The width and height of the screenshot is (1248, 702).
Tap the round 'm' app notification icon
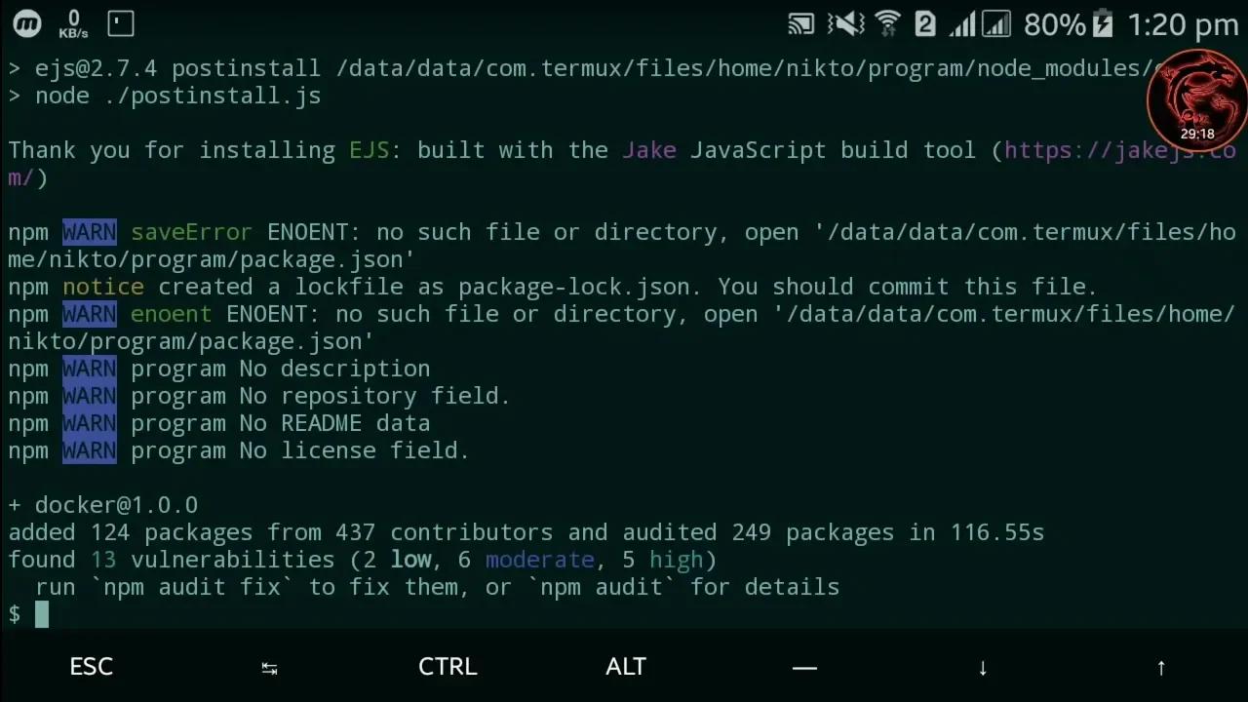pos(27,23)
